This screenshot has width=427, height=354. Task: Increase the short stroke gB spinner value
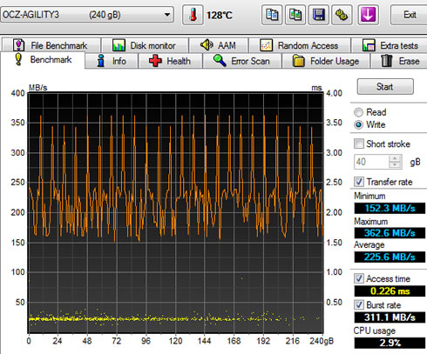[x=395, y=158]
